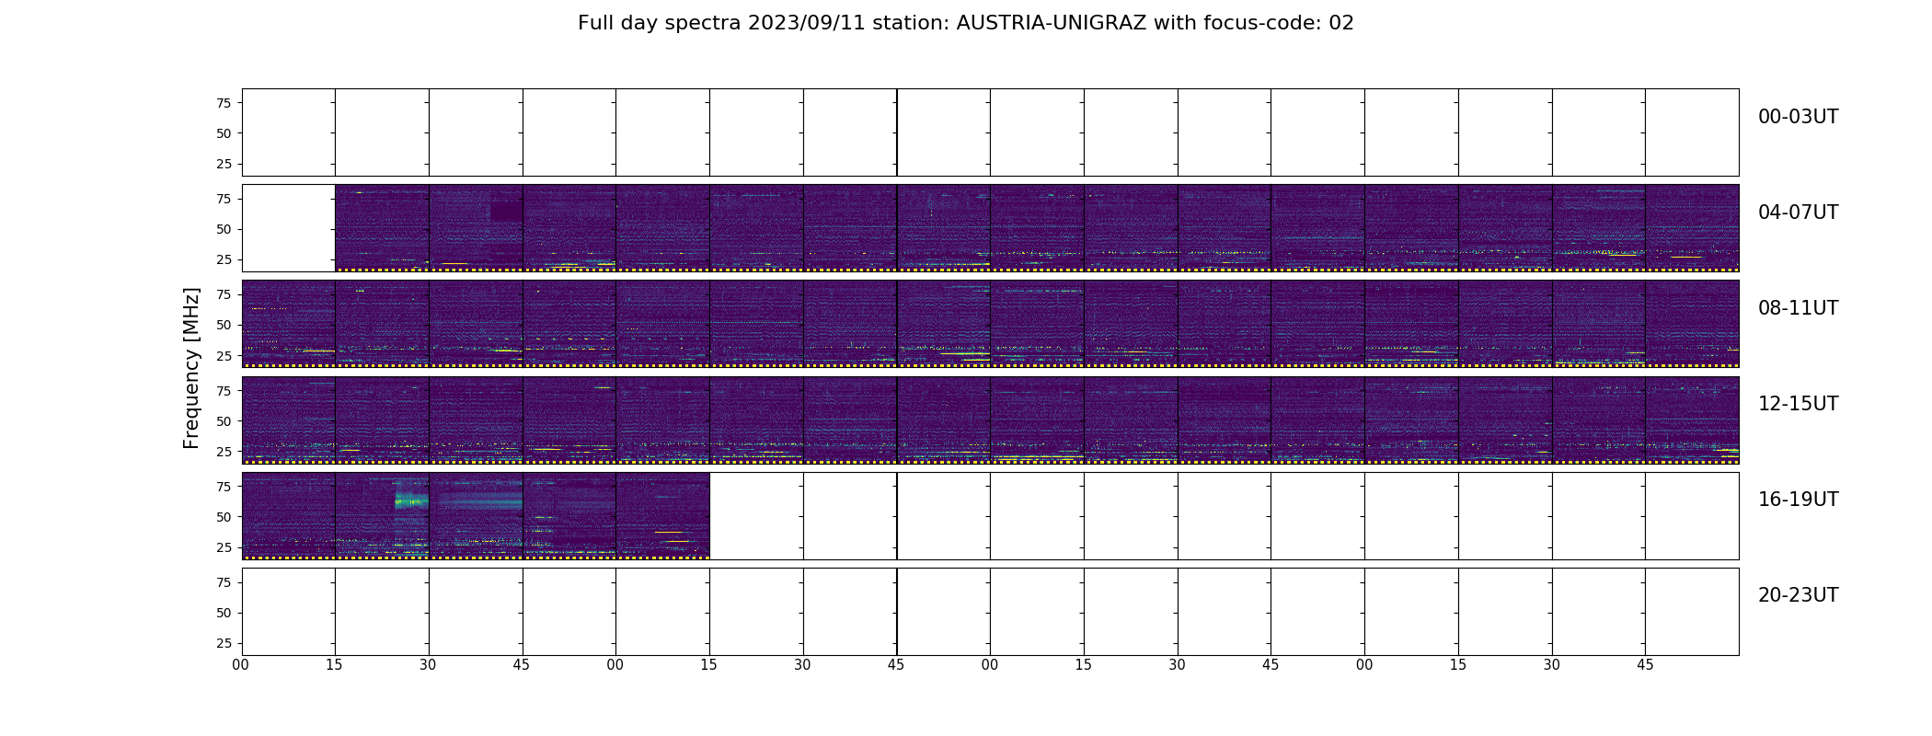The width and height of the screenshot is (1932, 736).
Task: Click the blank first panel of the 04-07UT row
Action: 288,228
